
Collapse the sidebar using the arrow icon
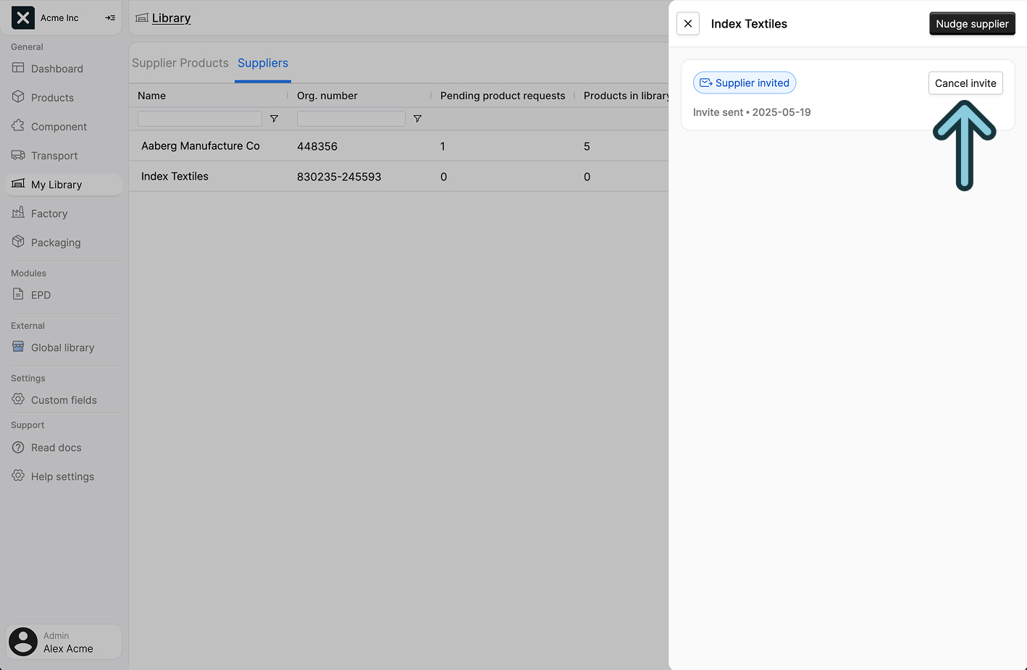point(110,18)
